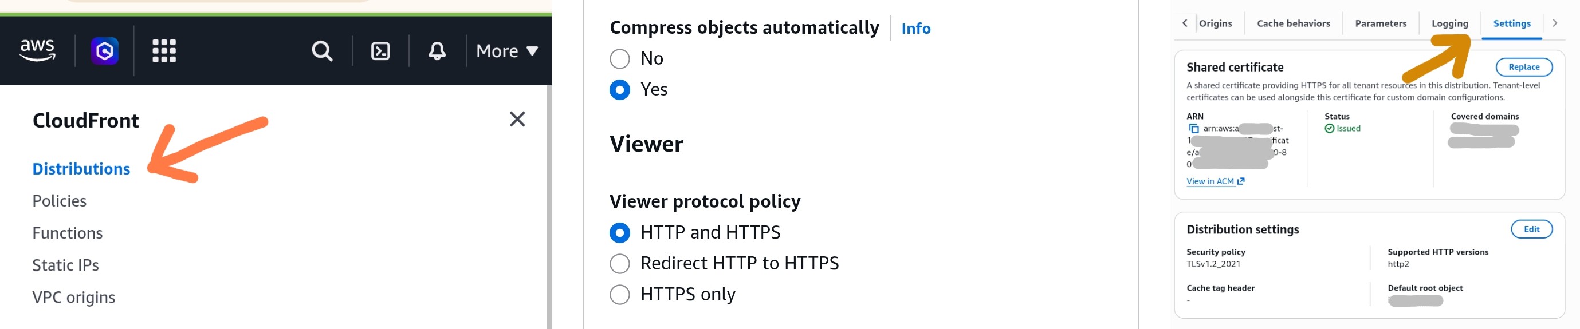Show previous tabs with left chevron
This screenshot has width=1580, height=329.
(1184, 23)
